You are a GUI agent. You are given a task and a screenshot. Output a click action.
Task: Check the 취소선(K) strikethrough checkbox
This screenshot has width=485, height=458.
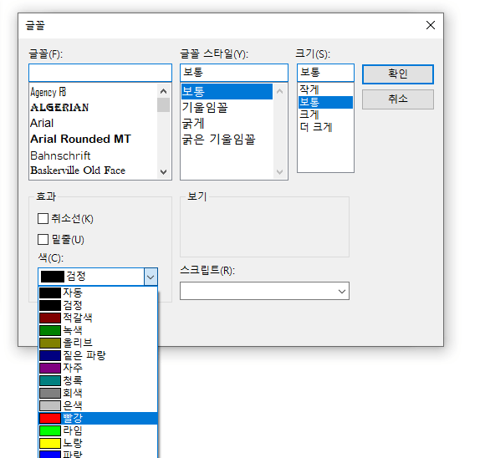(43, 219)
